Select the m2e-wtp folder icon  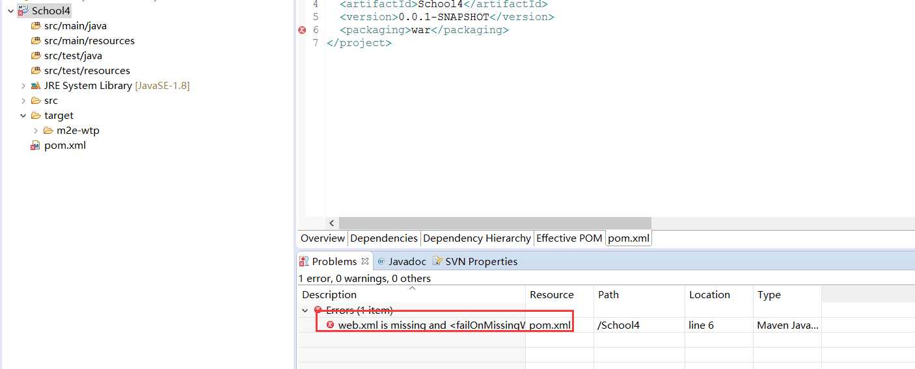[48, 131]
